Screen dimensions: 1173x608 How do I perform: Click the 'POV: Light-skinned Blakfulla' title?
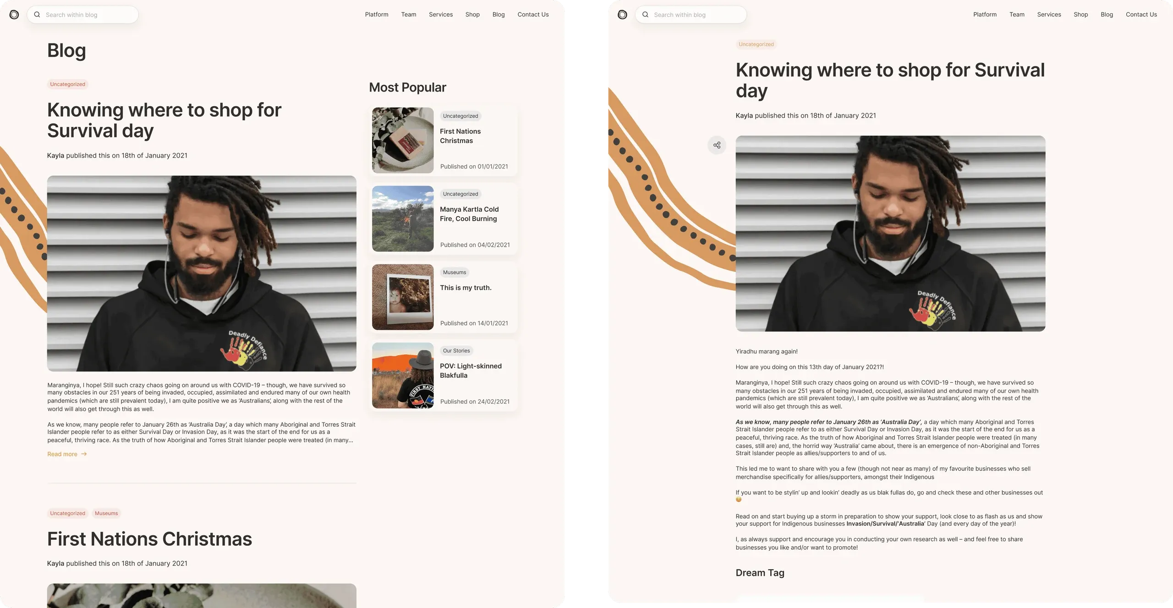[471, 370]
